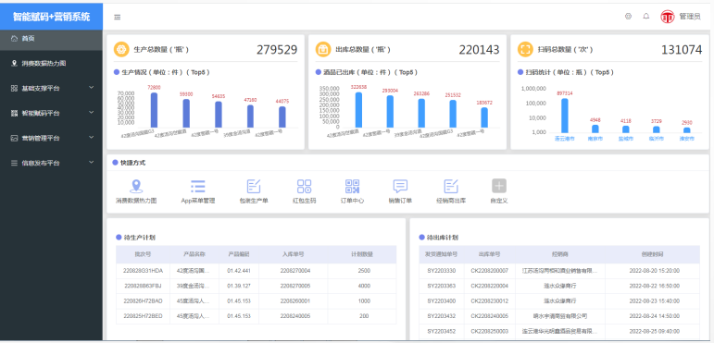Click the 管理员 user name
Viewport: 714px width, 343px height.
(690, 17)
